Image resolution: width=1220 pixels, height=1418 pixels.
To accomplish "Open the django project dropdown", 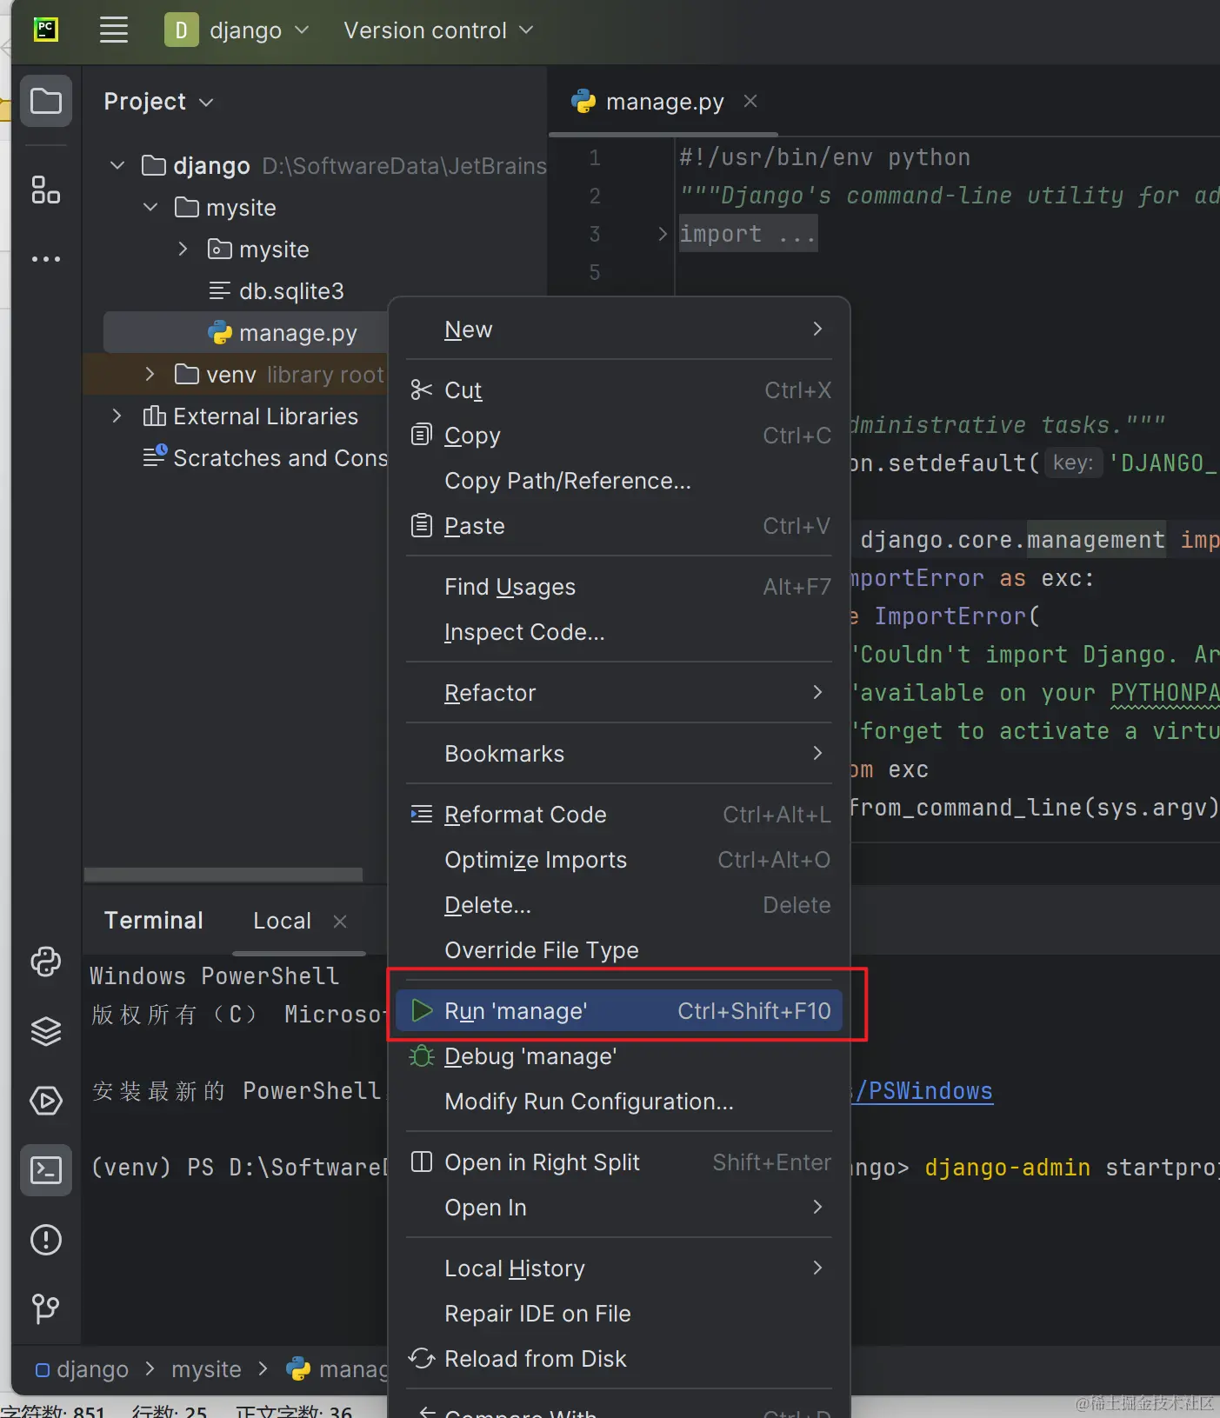I will [x=260, y=30].
